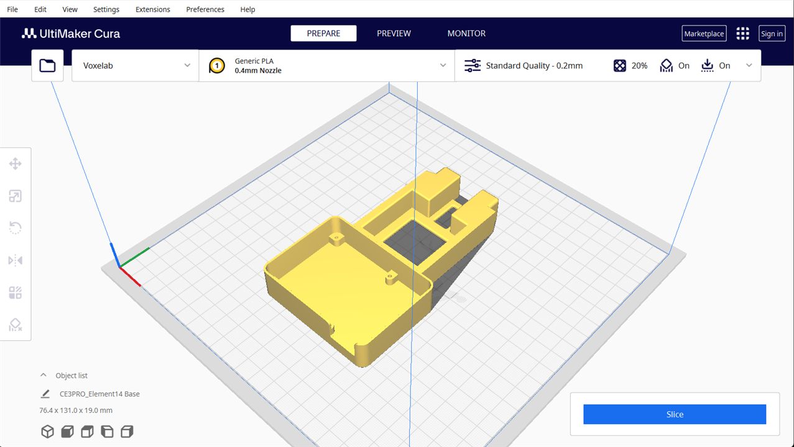Open the Extensions menu

pos(153,9)
